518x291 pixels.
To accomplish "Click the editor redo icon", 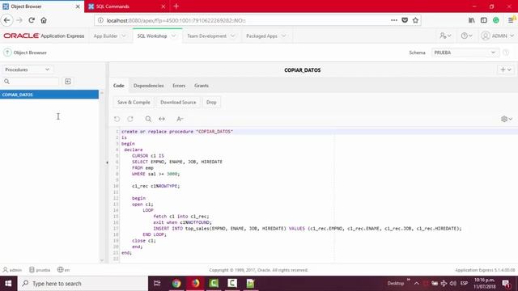I will pos(130,119).
